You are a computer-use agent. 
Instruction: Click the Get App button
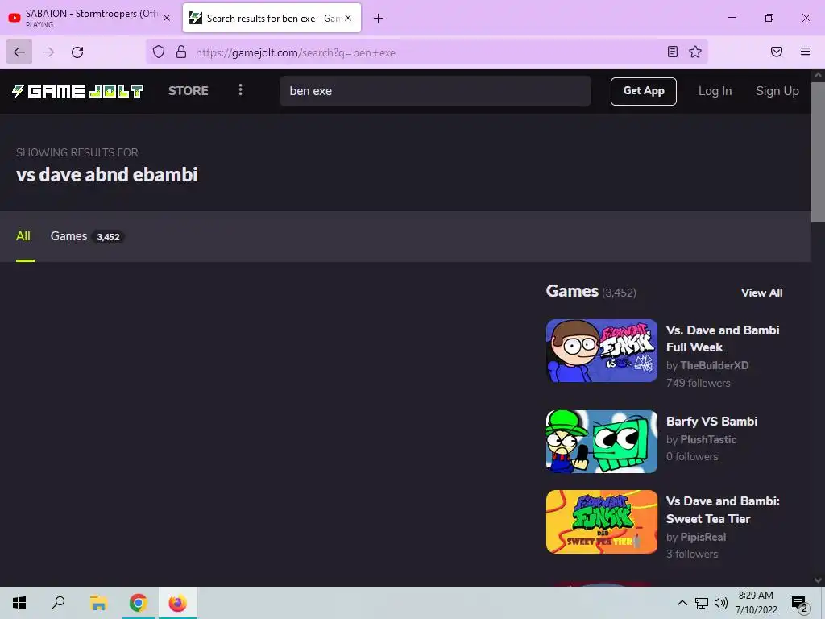point(644,91)
